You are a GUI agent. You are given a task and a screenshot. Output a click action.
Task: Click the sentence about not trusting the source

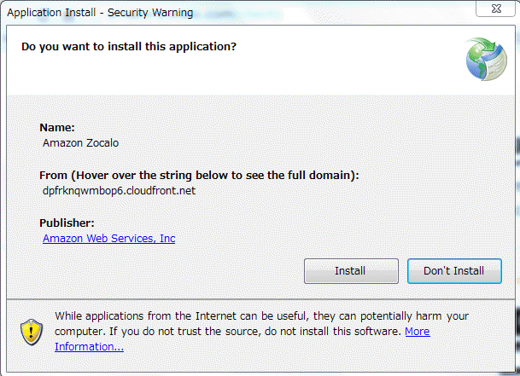click(x=255, y=332)
